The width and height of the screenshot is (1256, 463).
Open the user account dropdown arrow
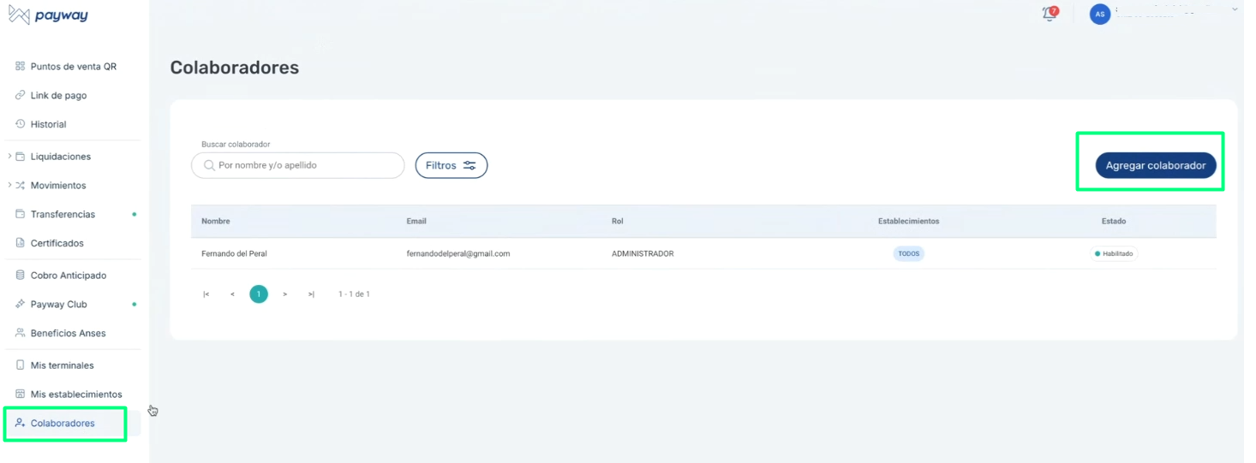[1235, 9]
